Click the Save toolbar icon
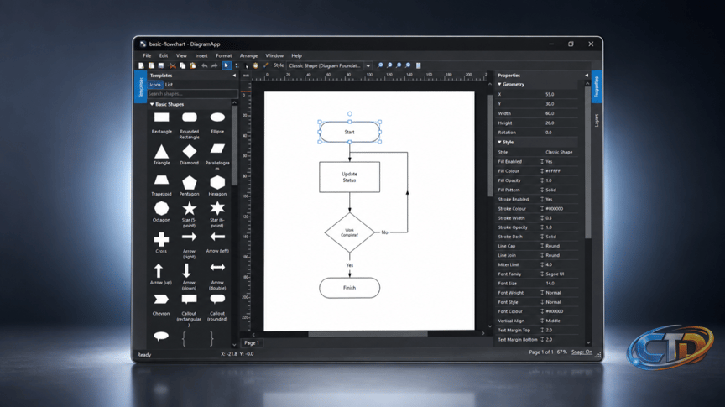Viewport: 725px width, 407px height. (x=161, y=65)
